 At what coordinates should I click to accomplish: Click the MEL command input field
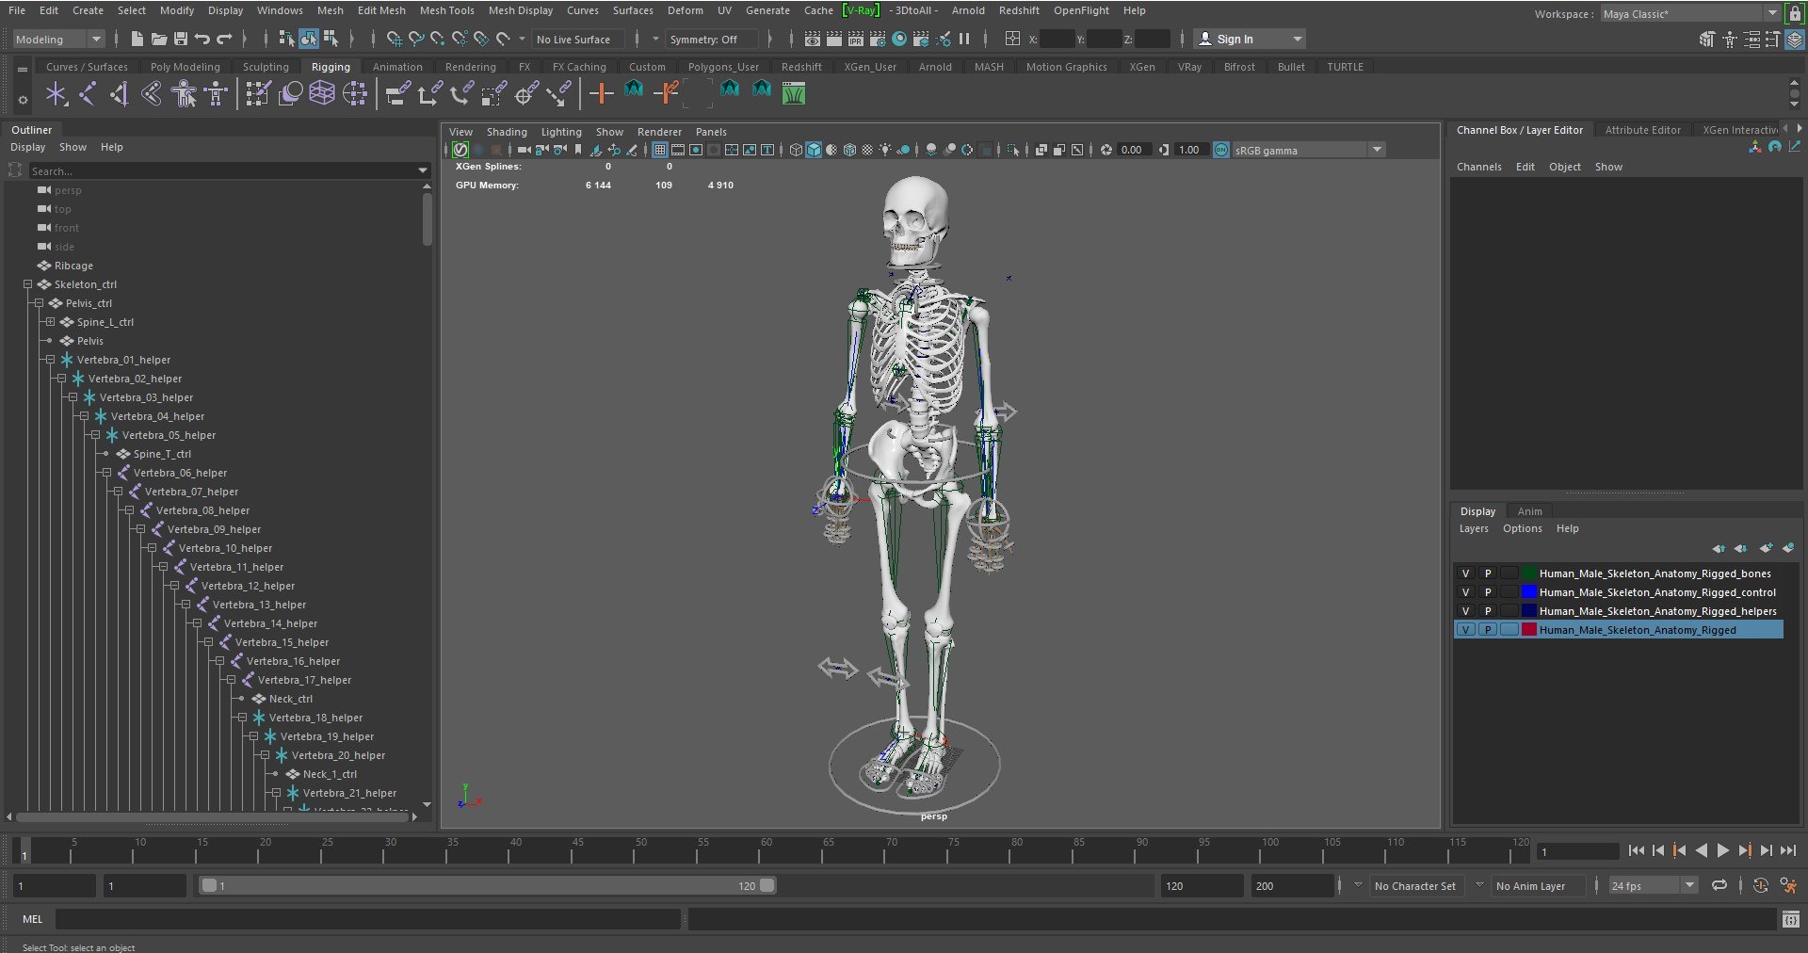point(367,919)
